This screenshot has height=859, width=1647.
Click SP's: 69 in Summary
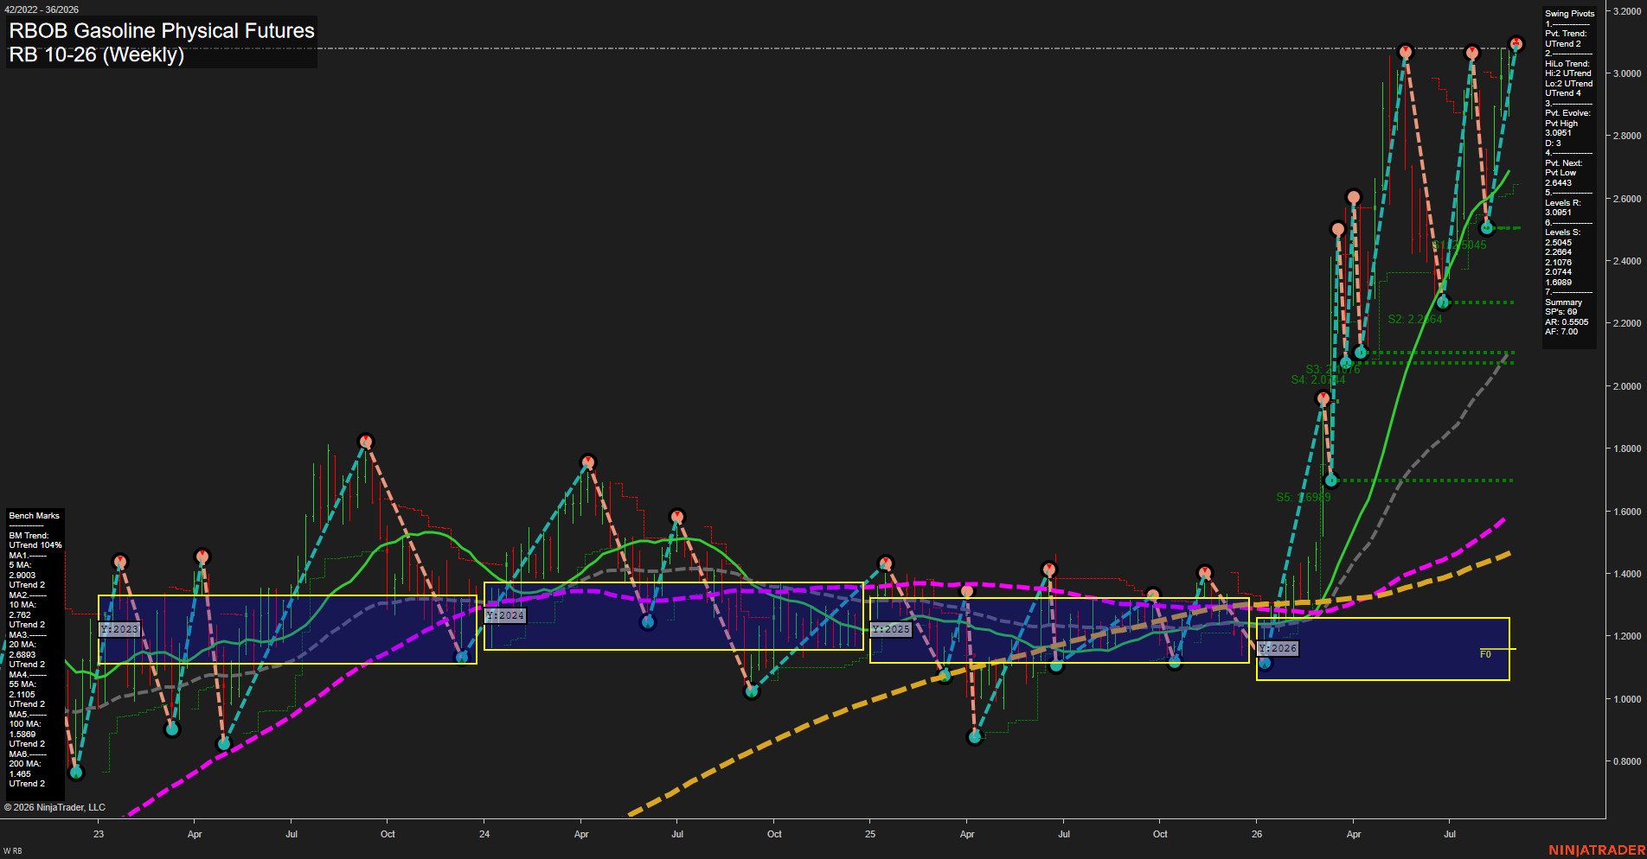click(1560, 312)
